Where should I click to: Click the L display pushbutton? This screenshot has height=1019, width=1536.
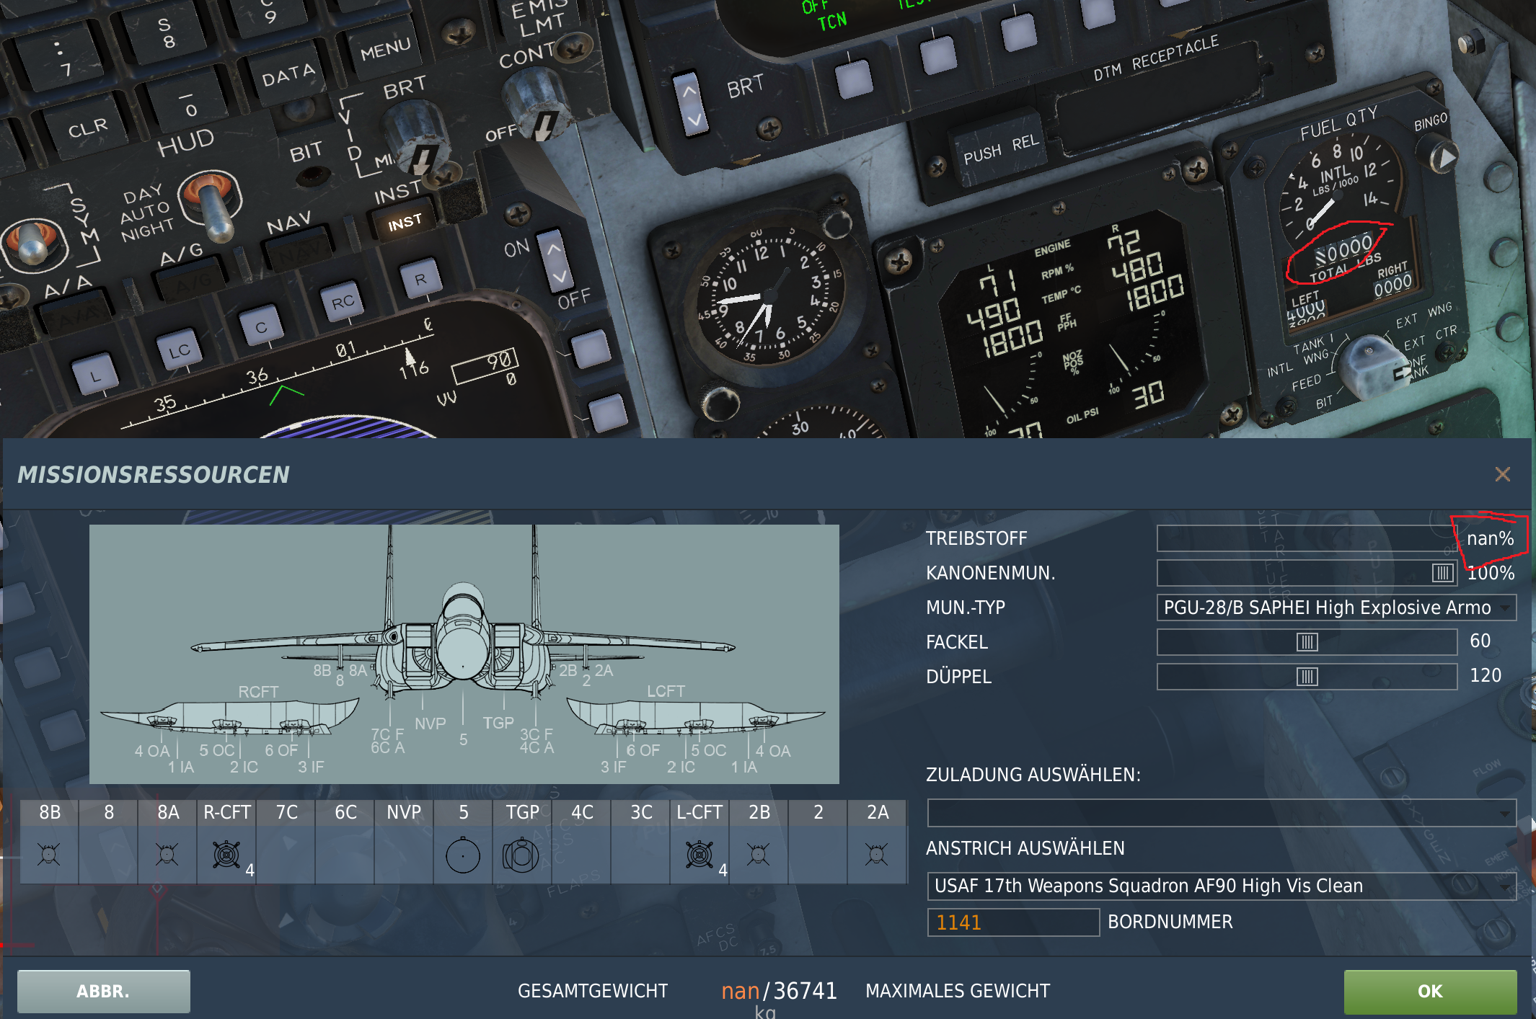pyautogui.click(x=94, y=375)
